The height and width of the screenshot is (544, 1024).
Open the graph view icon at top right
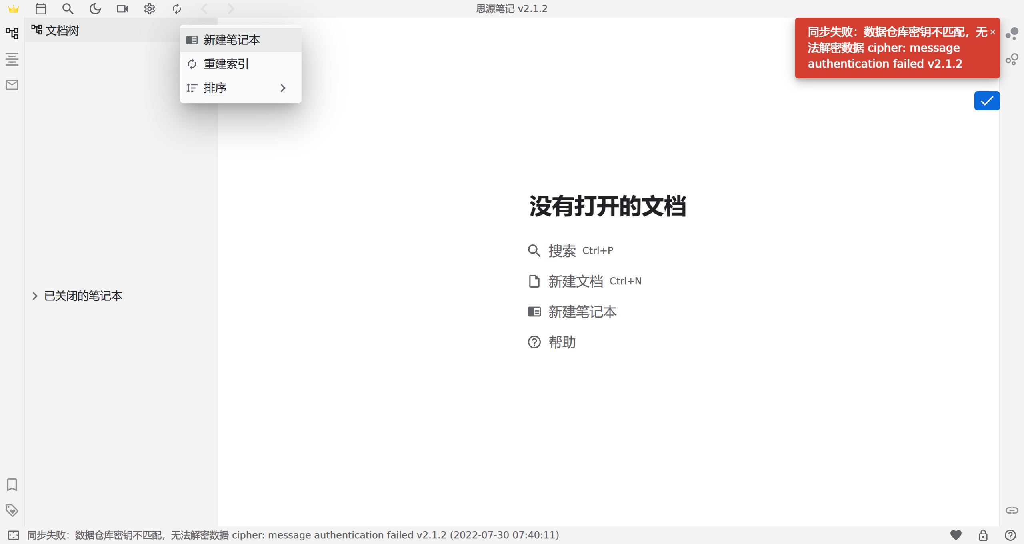tap(1012, 34)
